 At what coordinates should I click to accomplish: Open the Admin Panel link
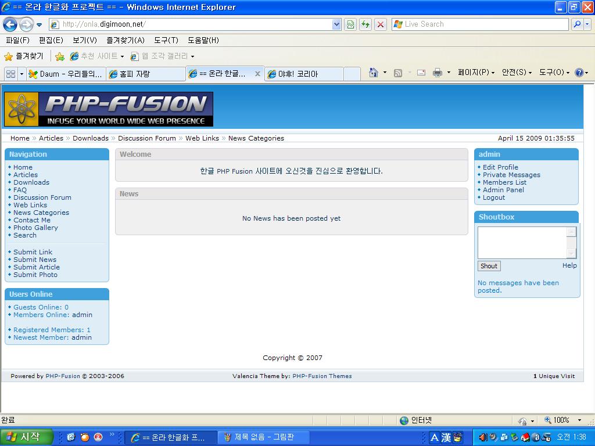pos(503,190)
